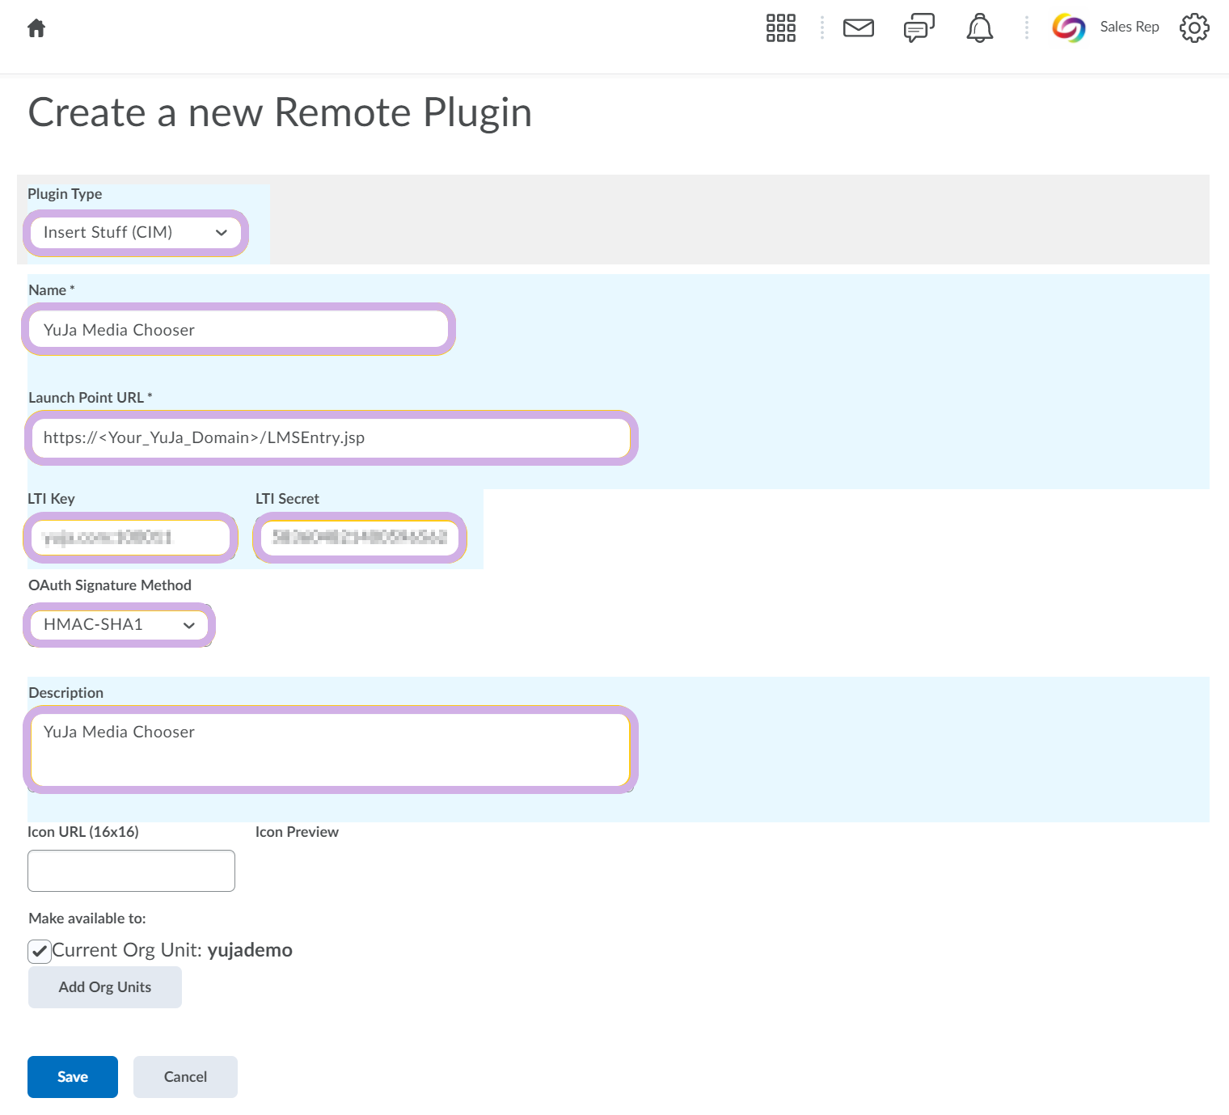This screenshot has width=1229, height=1115.
Task: Toggle the Current Org Unit checkbox
Action: (39, 951)
